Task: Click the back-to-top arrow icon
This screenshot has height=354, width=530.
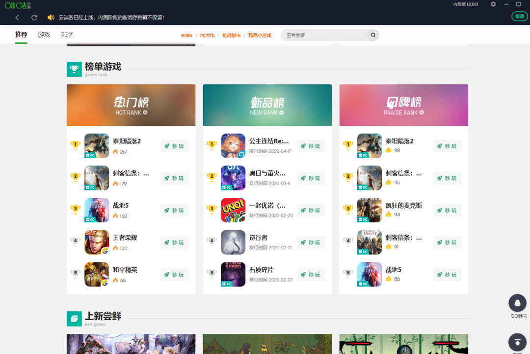Action: pyautogui.click(x=518, y=342)
